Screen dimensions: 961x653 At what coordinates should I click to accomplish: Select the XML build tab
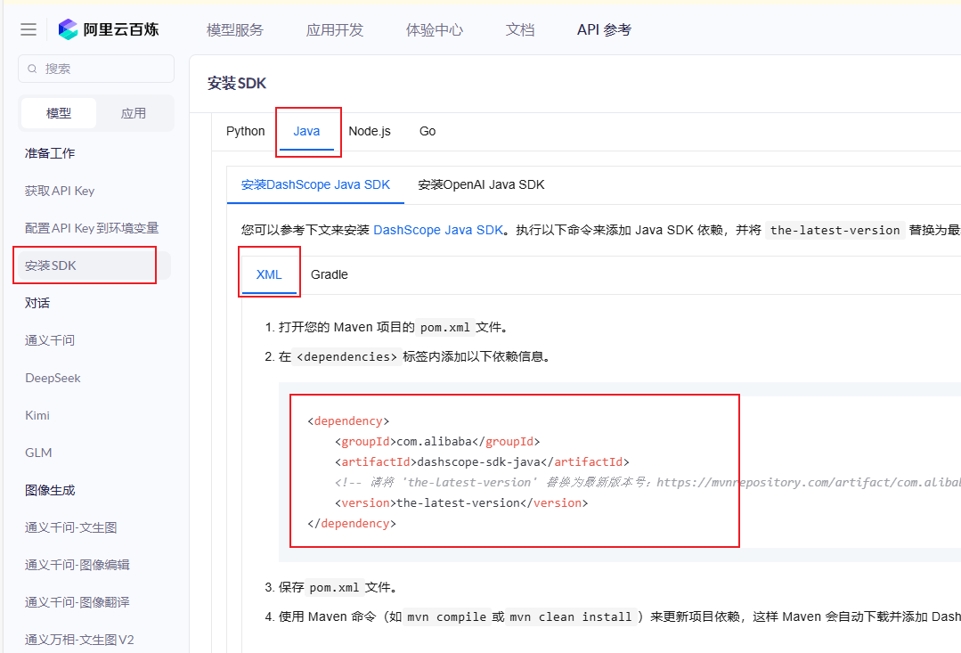tap(269, 274)
